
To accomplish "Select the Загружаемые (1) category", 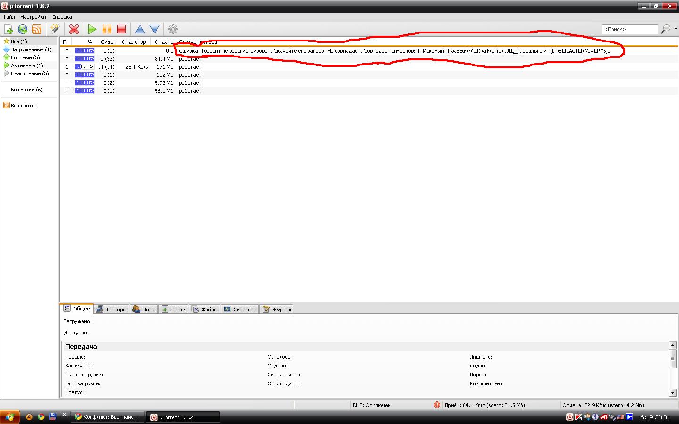I will pos(29,49).
